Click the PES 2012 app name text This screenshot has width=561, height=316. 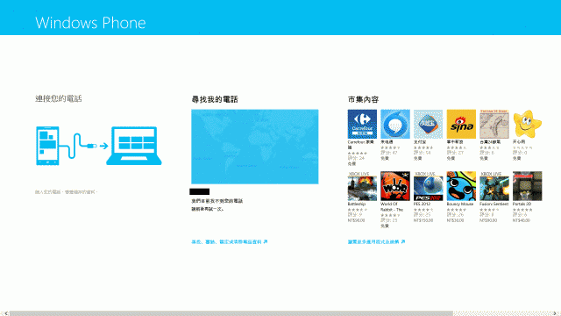[x=423, y=204]
